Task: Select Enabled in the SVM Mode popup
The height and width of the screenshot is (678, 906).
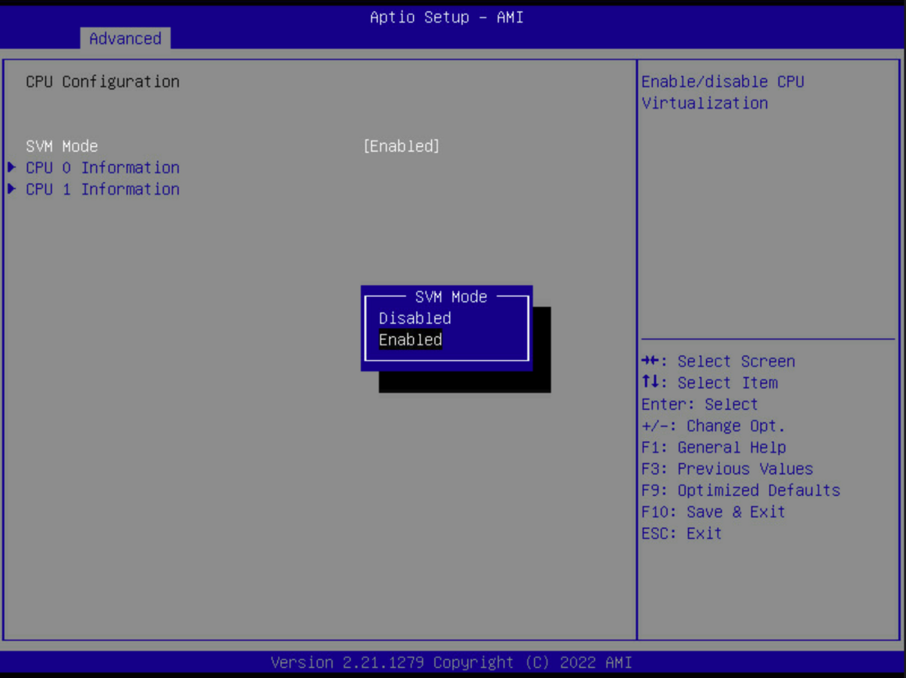Action: (x=410, y=340)
